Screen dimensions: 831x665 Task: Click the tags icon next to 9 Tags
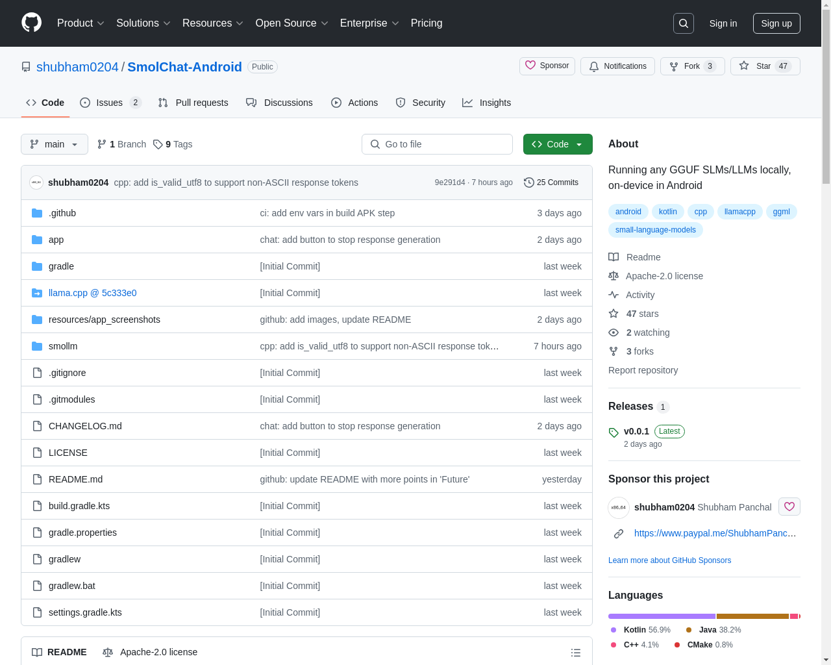[158, 144]
